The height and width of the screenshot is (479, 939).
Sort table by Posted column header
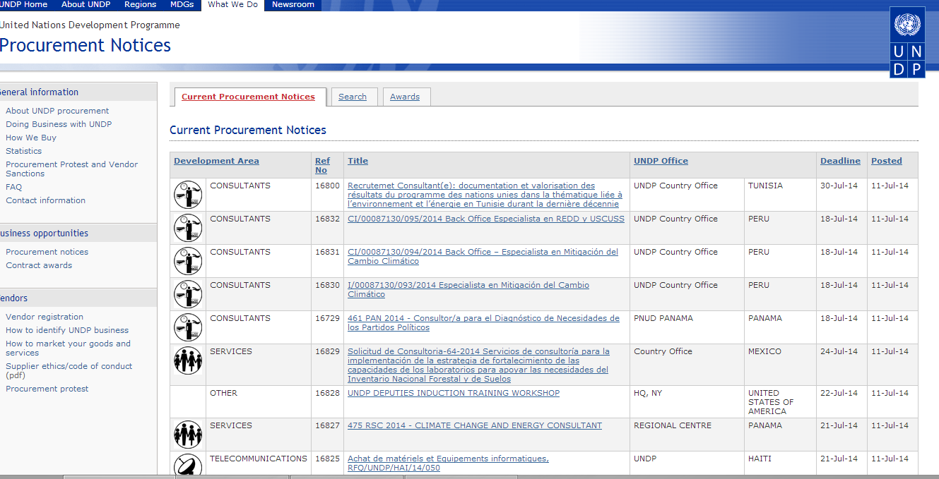[886, 161]
